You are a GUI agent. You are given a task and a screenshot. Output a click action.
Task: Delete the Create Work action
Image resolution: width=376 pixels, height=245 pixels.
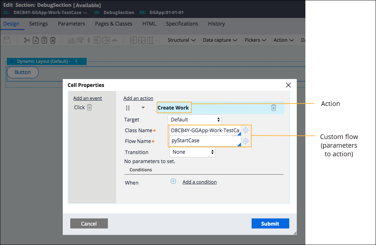273,108
